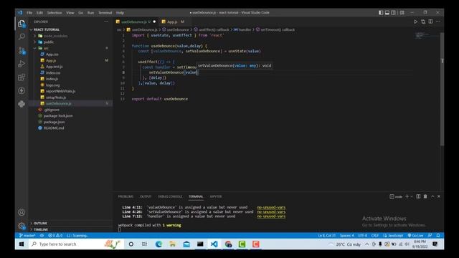Screen dimensions: 459x258
Task: Open Explorer panel More Actions ellipsis
Action: [106, 21]
